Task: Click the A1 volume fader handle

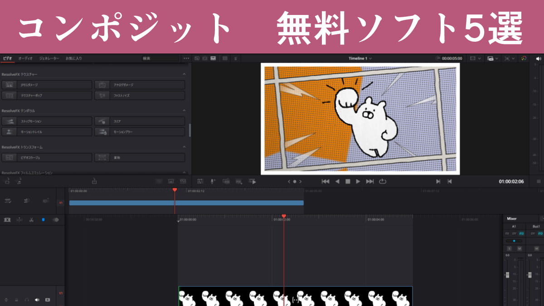Action: [507, 275]
